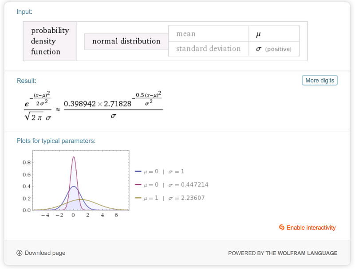Click the Download page circular arrow icon

click(19, 253)
